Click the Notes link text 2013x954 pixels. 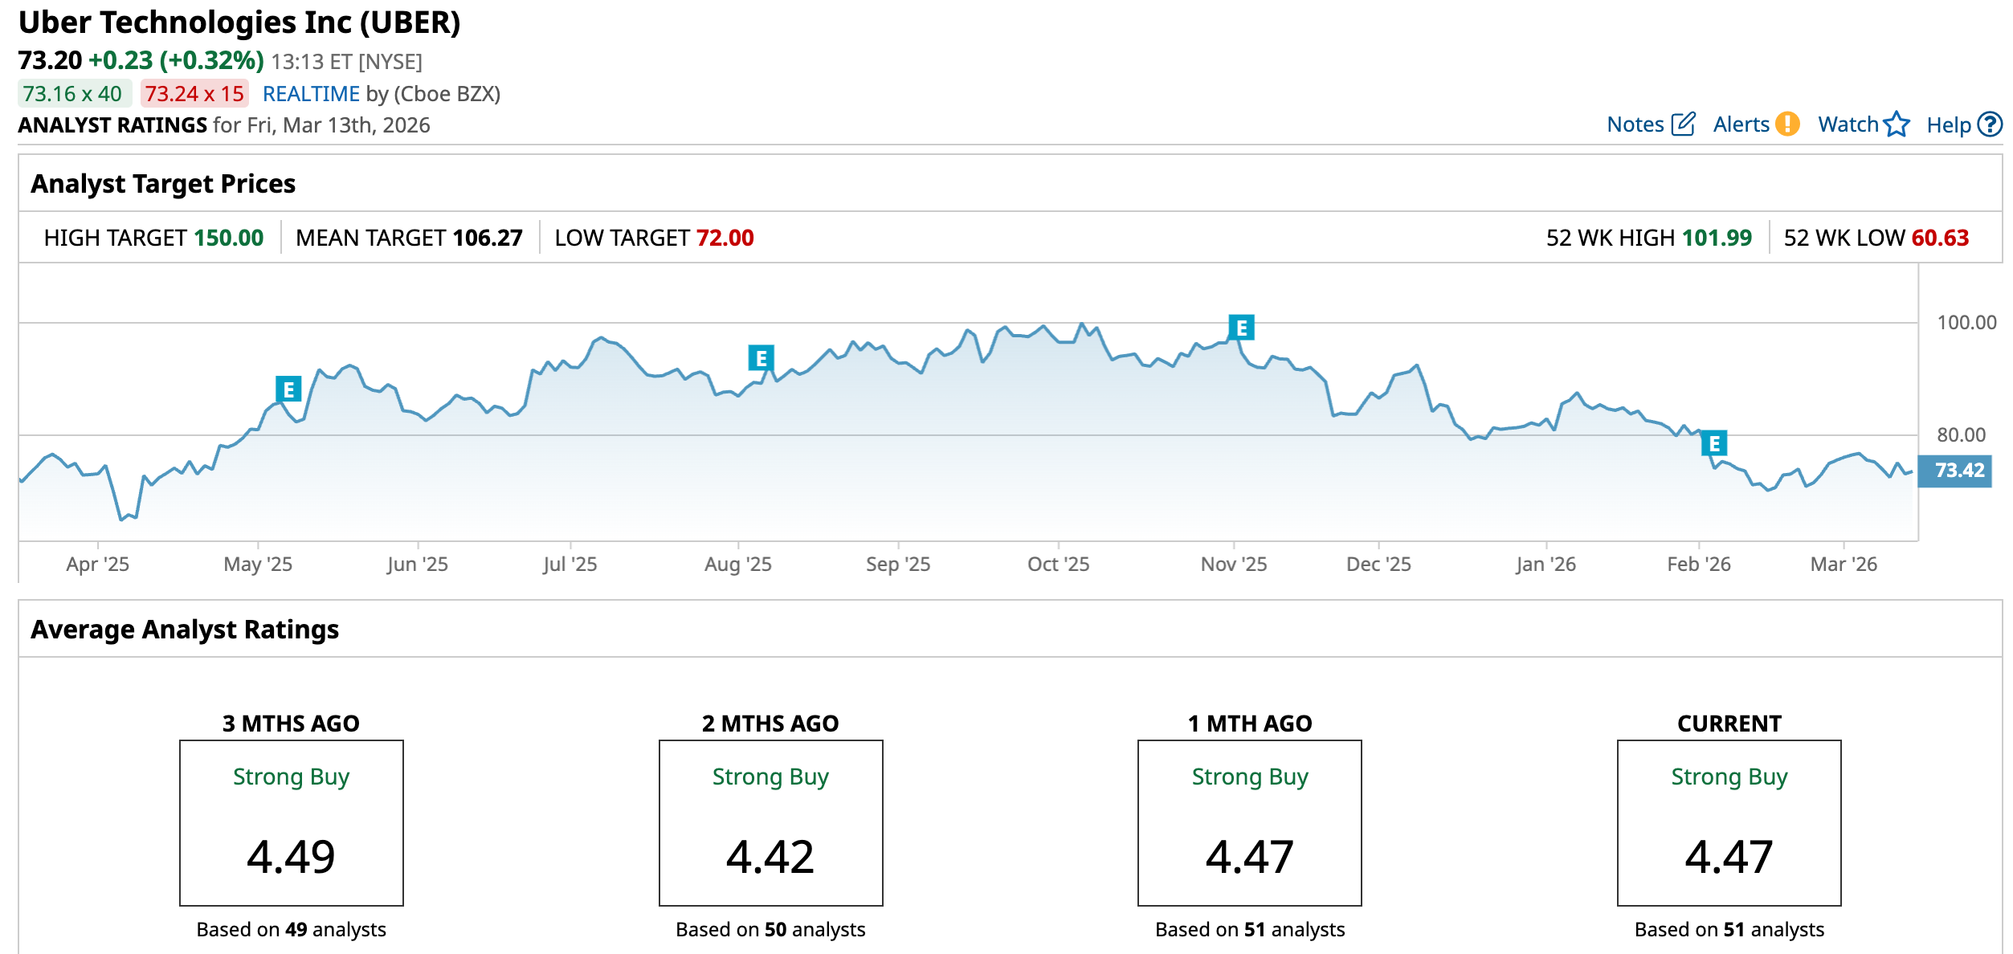coord(1635,124)
